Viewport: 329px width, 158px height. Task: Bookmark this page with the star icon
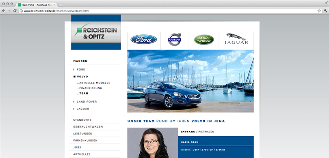[x=319, y=11]
